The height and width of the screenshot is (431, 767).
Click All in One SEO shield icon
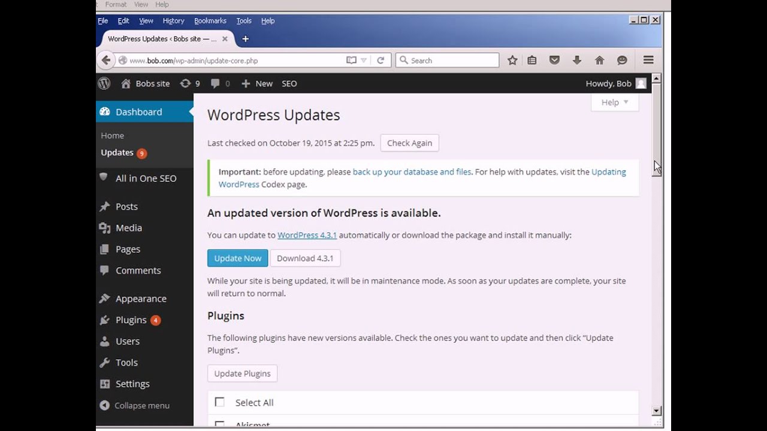[x=103, y=177]
